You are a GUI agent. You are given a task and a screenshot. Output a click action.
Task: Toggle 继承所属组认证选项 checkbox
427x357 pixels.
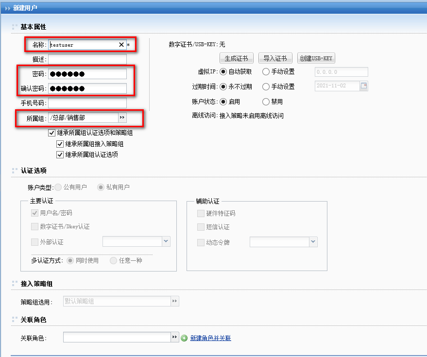[x=60, y=154]
